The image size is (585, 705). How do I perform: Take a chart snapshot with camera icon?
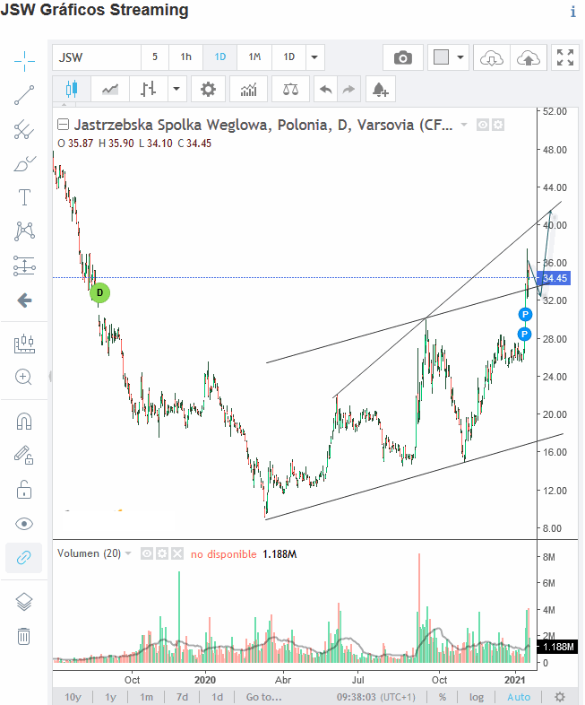coord(403,57)
